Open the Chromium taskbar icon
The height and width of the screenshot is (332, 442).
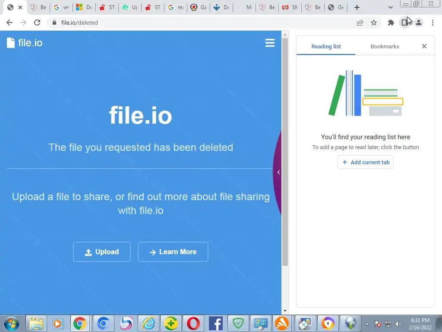pos(103,323)
